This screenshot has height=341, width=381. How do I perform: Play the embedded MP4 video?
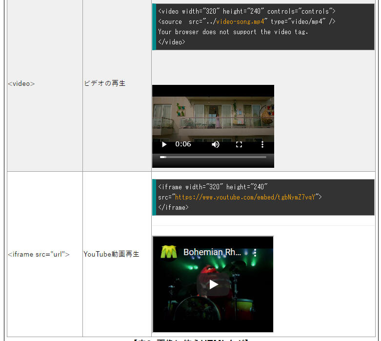pyautogui.click(x=164, y=144)
